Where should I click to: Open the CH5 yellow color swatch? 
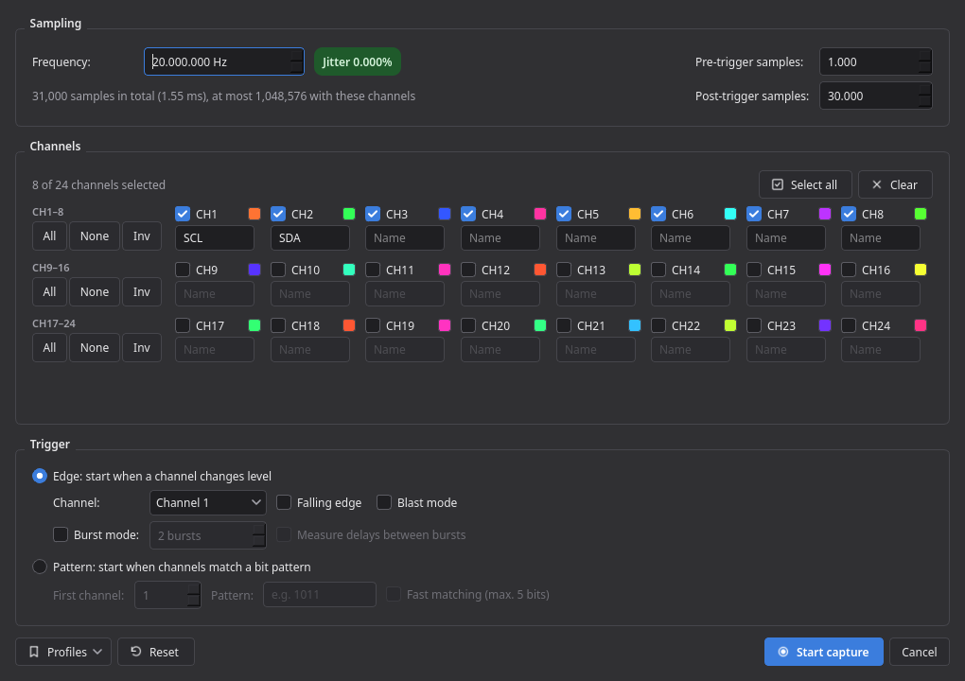tap(635, 214)
